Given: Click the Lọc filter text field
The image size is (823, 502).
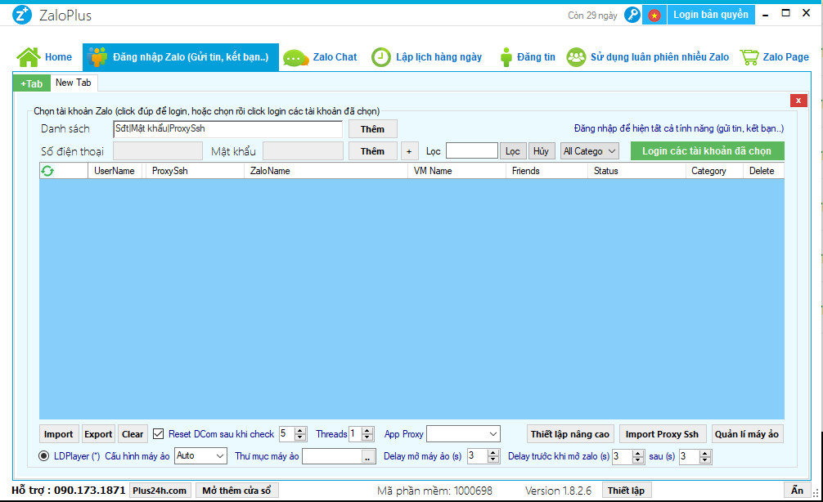Looking at the screenshot, I should click(472, 151).
